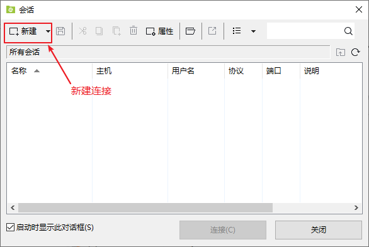
Task: Click the delete trash can icon
Action: [x=133, y=31]
